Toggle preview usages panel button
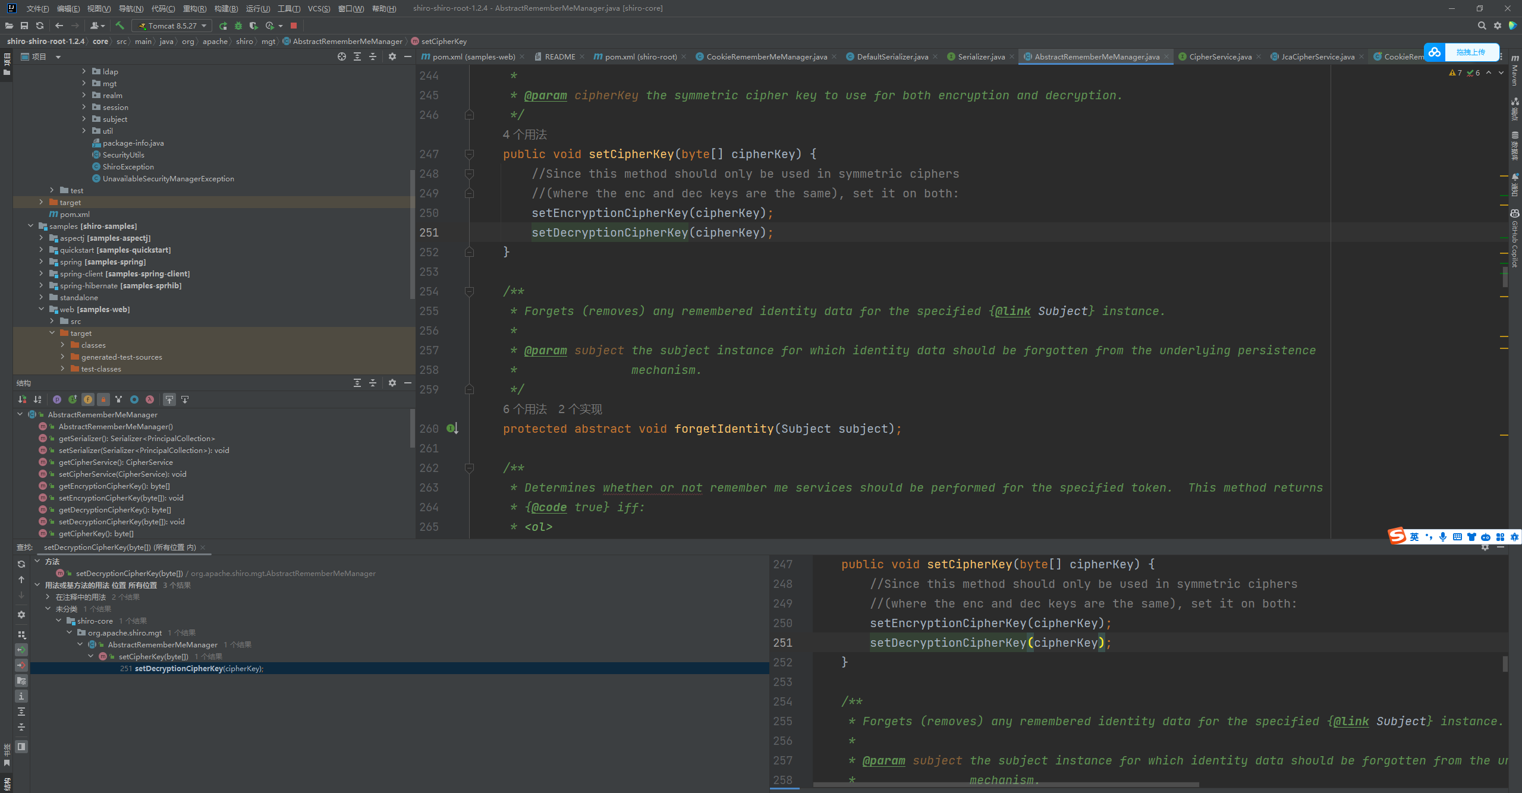The width and height of the screenshot is (1522, 793). tap(21, 747)
